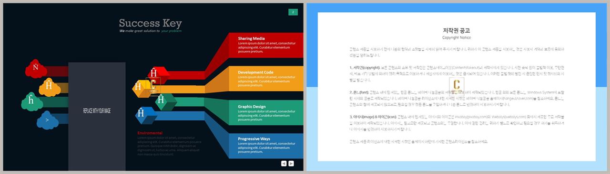Click the blue cube icon
The width and height of the screenshot is (610, 174).
pyautogui.click(x=146, y=115)
